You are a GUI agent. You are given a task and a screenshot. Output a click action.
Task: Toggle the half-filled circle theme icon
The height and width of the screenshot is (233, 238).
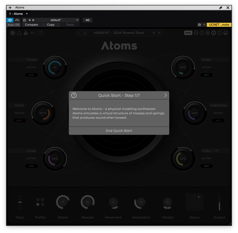click(225, 33)
